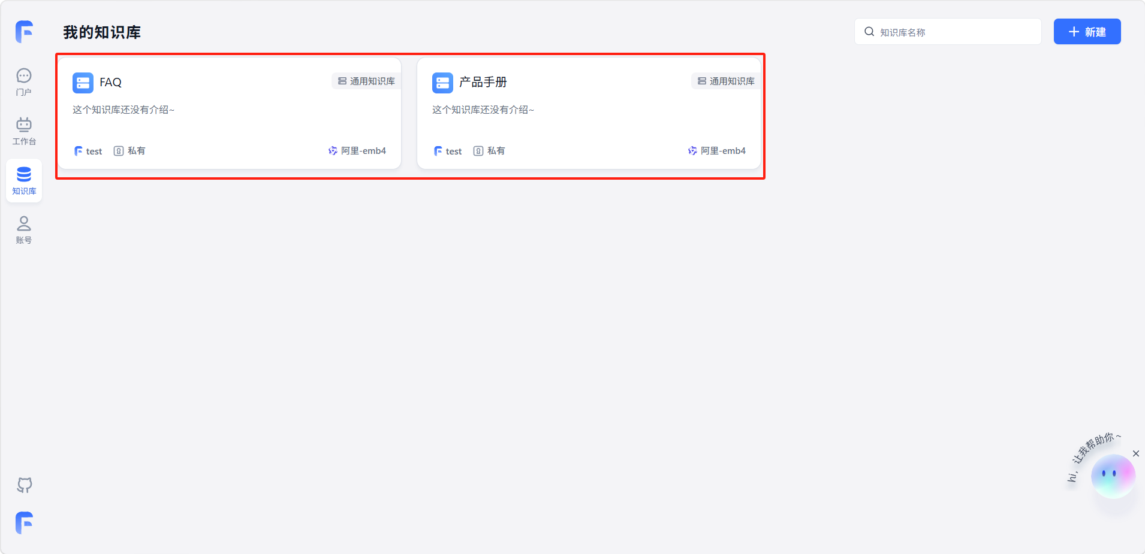Open the GitHub link icon in sidebar

(x=24, y=485)
